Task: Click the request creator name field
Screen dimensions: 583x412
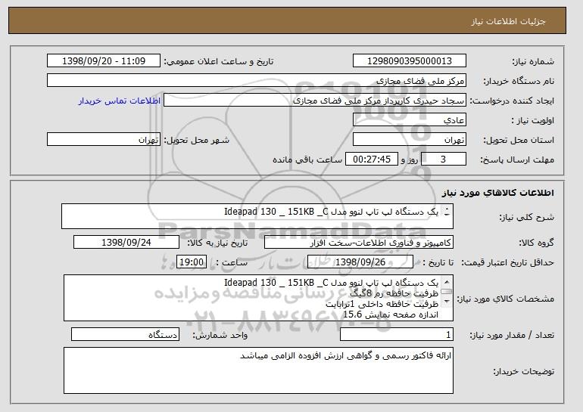Action: click(315, 101)
